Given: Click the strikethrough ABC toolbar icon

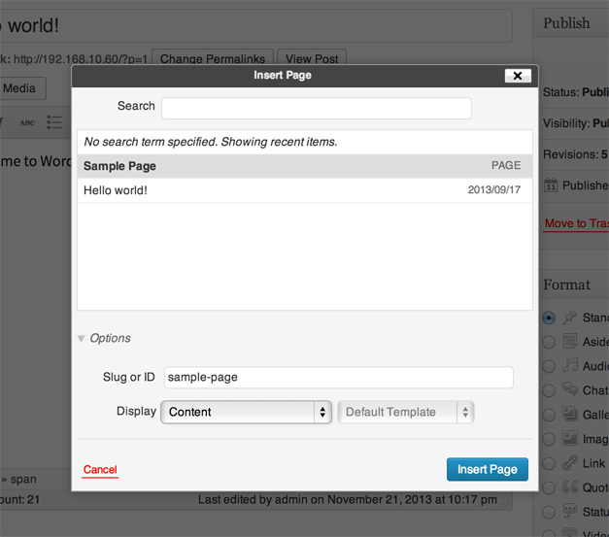Looking at the screenshot, I should pos(27,122).
